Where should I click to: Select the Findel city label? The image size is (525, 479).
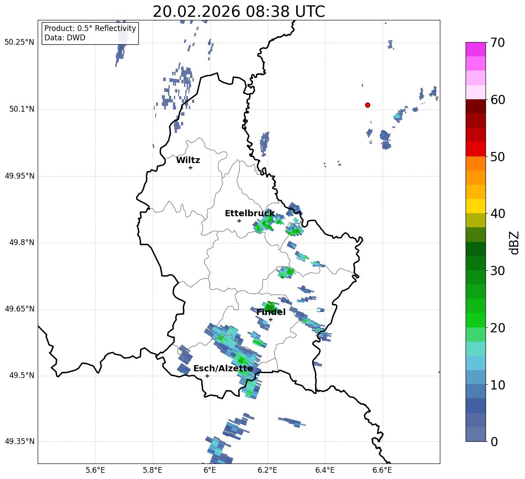point(271,312)
